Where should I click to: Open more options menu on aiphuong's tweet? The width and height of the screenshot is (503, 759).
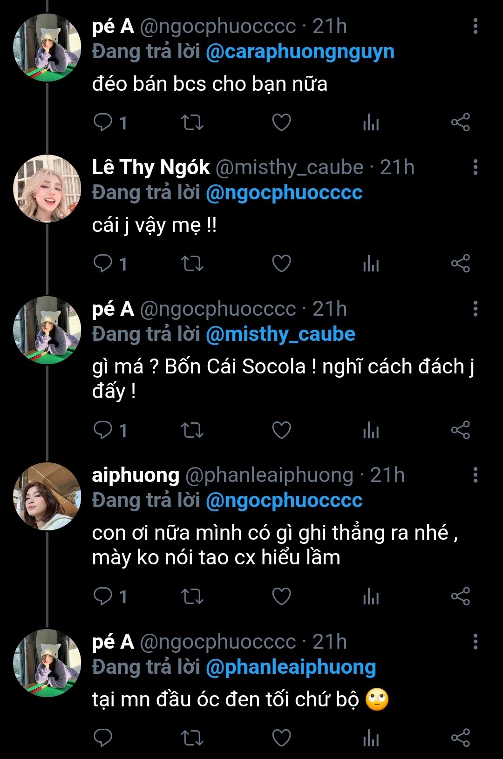475,475
